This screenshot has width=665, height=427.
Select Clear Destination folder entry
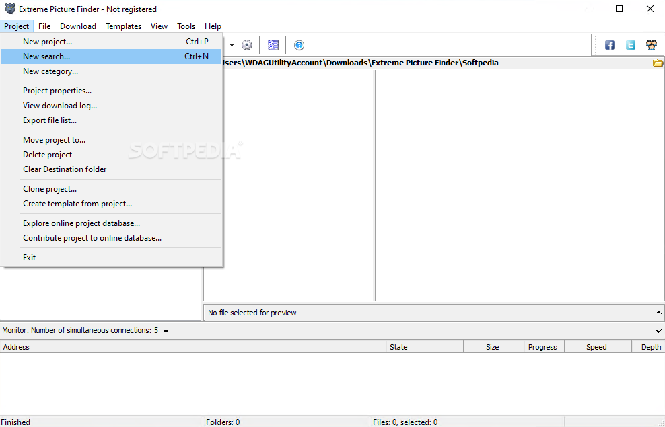pyautogui.click(x=111, y=169)
